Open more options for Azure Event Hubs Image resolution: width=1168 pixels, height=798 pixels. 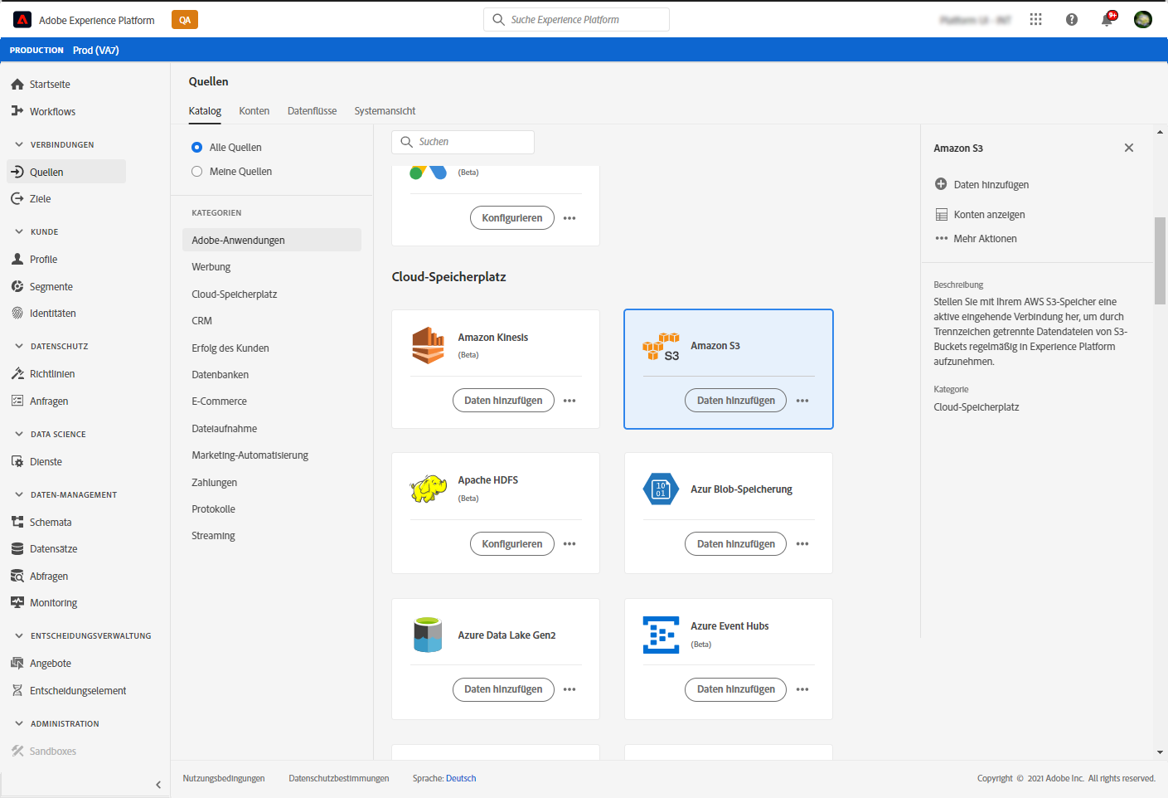pos(802,689)
